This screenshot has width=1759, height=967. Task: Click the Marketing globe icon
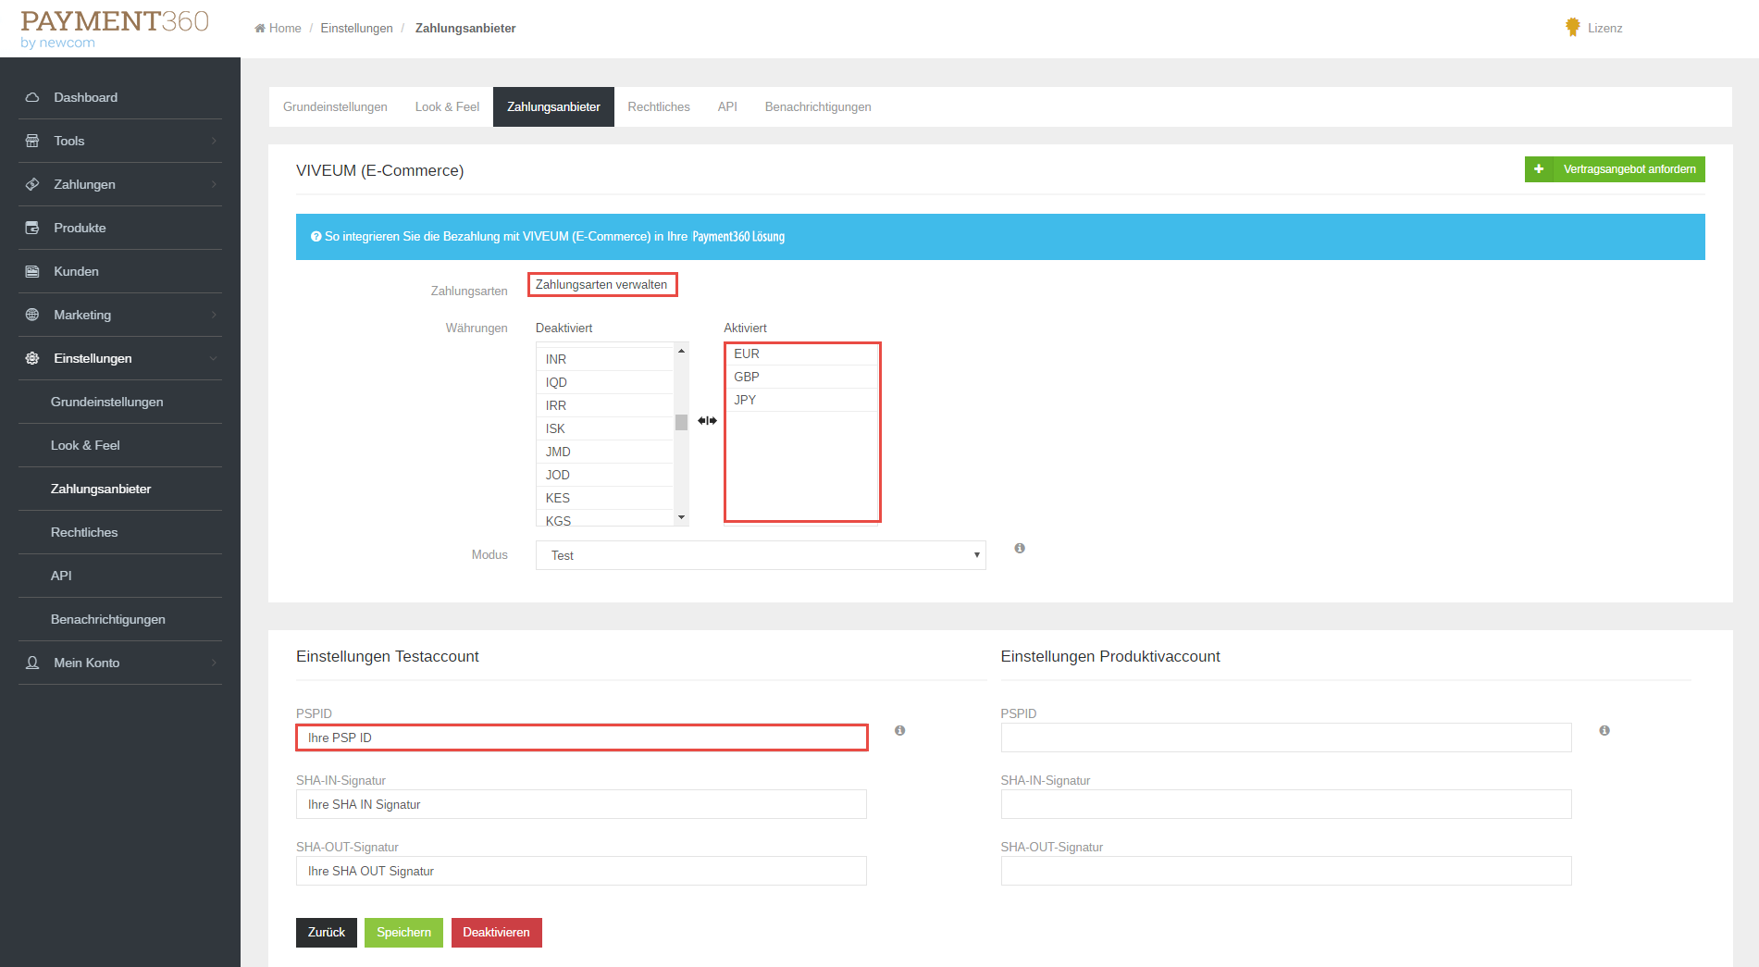(32, 315)
